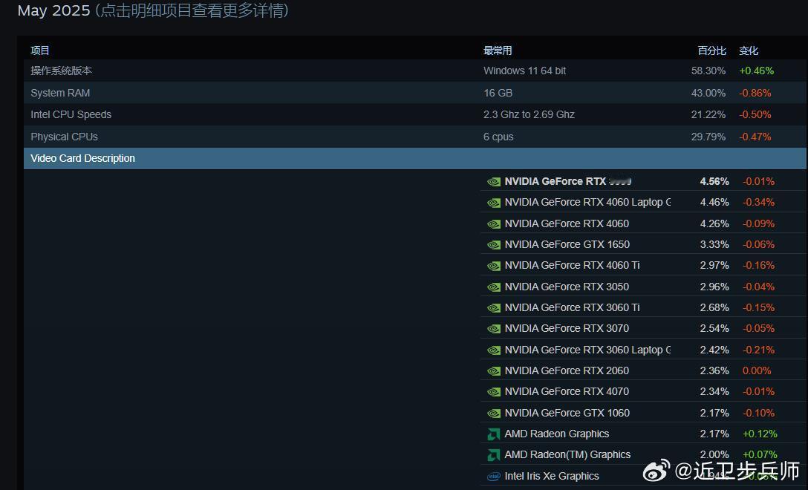Click Intel Iris Xe Graphics text

pyautogui.click(x=552, y=476)
